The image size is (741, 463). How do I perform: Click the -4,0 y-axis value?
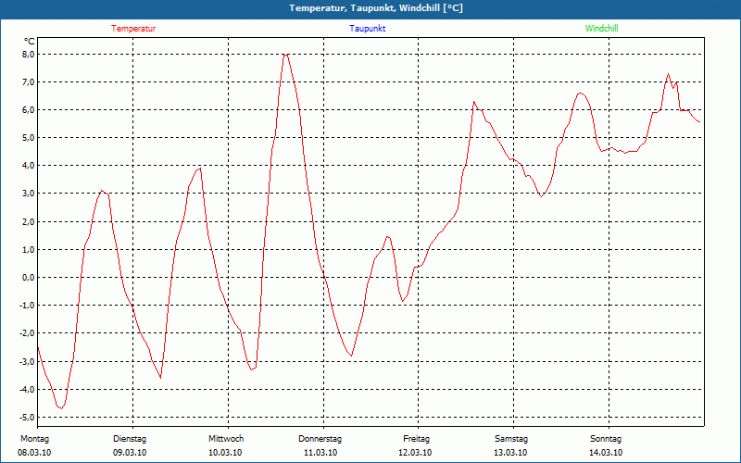coord(27,390)
